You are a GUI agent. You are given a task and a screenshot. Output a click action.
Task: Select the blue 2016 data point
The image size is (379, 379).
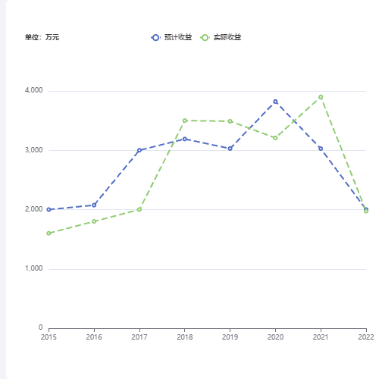click(x=94, y=205)
